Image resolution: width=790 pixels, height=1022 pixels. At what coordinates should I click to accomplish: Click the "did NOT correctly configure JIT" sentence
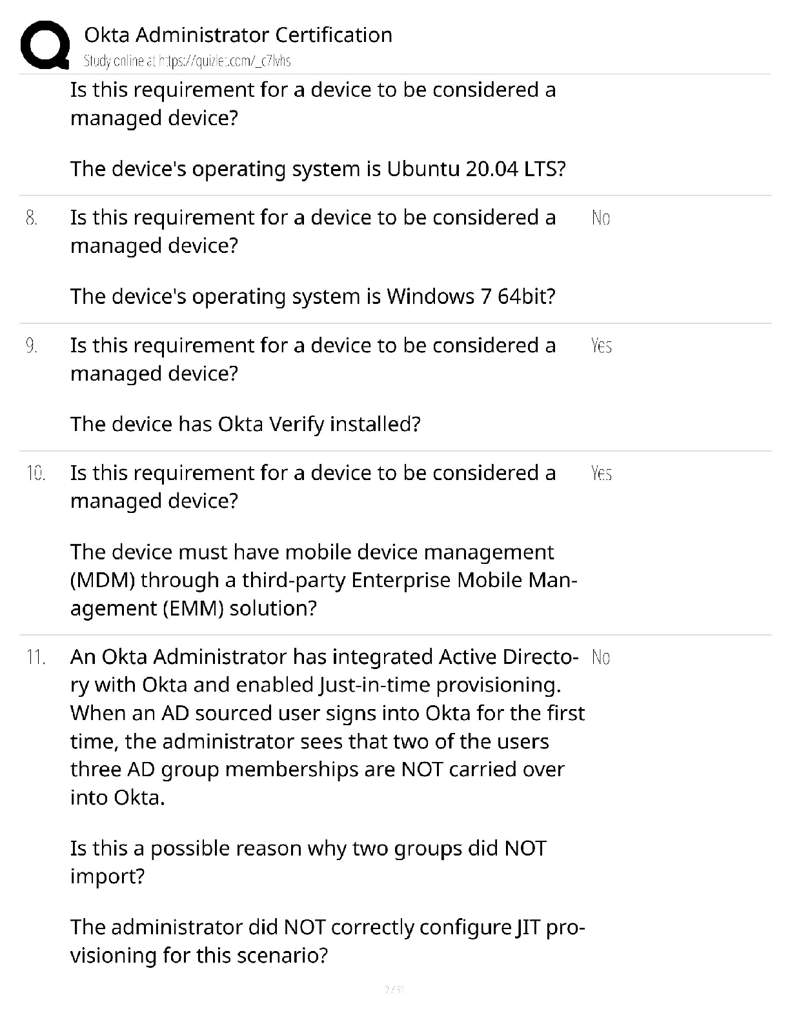tap(327, 941)
